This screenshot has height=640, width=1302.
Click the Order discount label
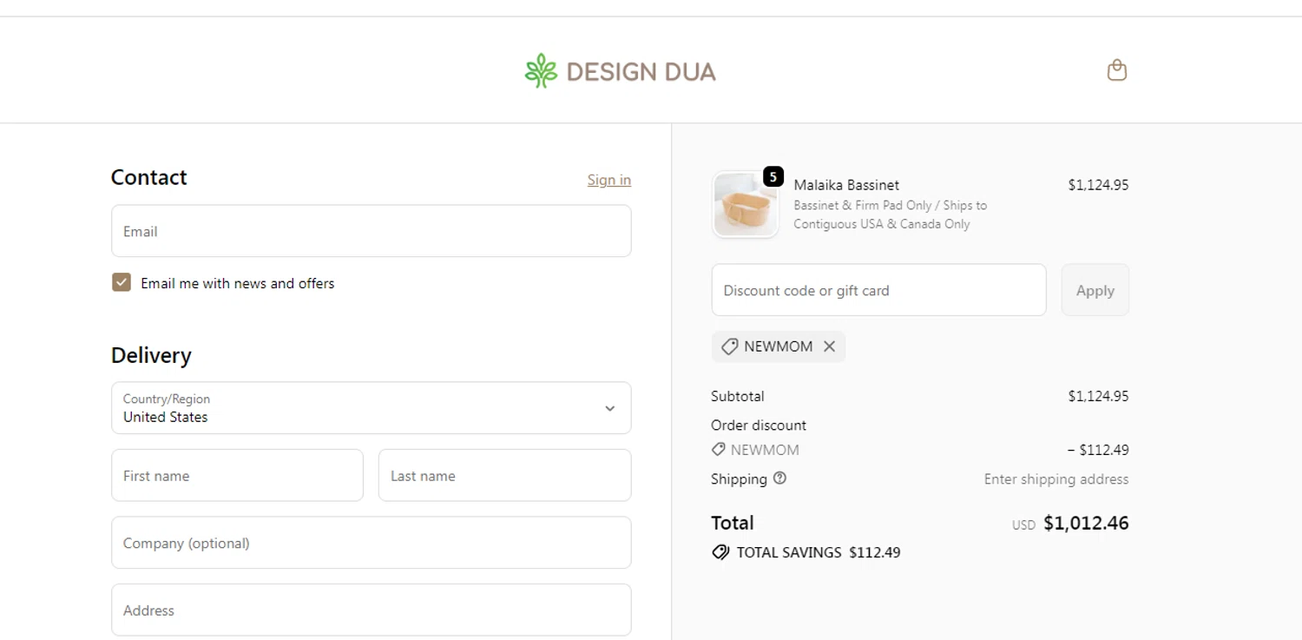[x=759, y=425]
